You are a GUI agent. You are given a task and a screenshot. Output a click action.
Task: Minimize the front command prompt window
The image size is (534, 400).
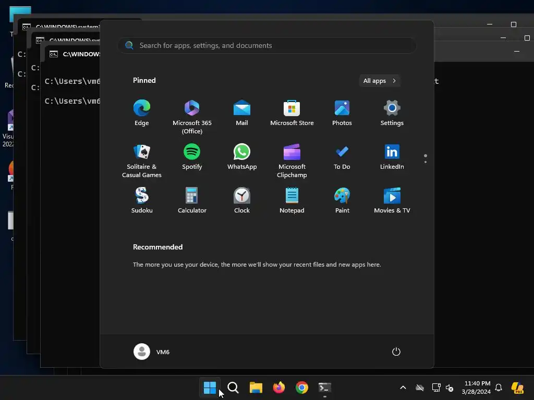pyautogui.click(x=517, y=52)
